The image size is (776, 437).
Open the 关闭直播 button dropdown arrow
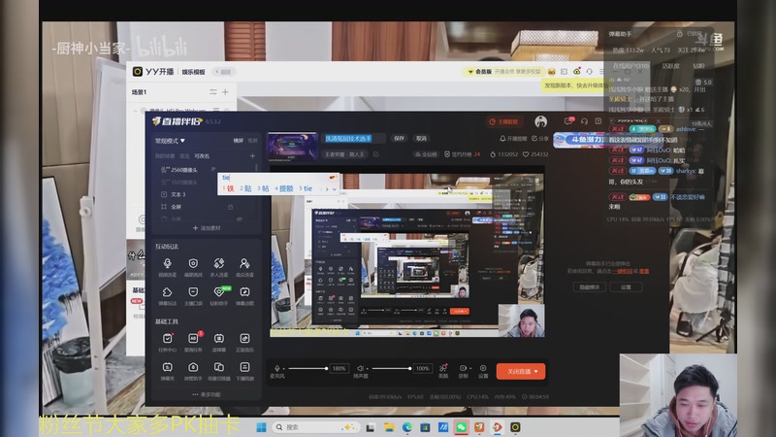536,372
